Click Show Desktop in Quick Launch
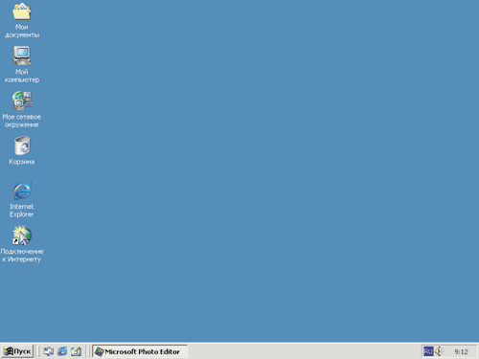 coord(49,351)
